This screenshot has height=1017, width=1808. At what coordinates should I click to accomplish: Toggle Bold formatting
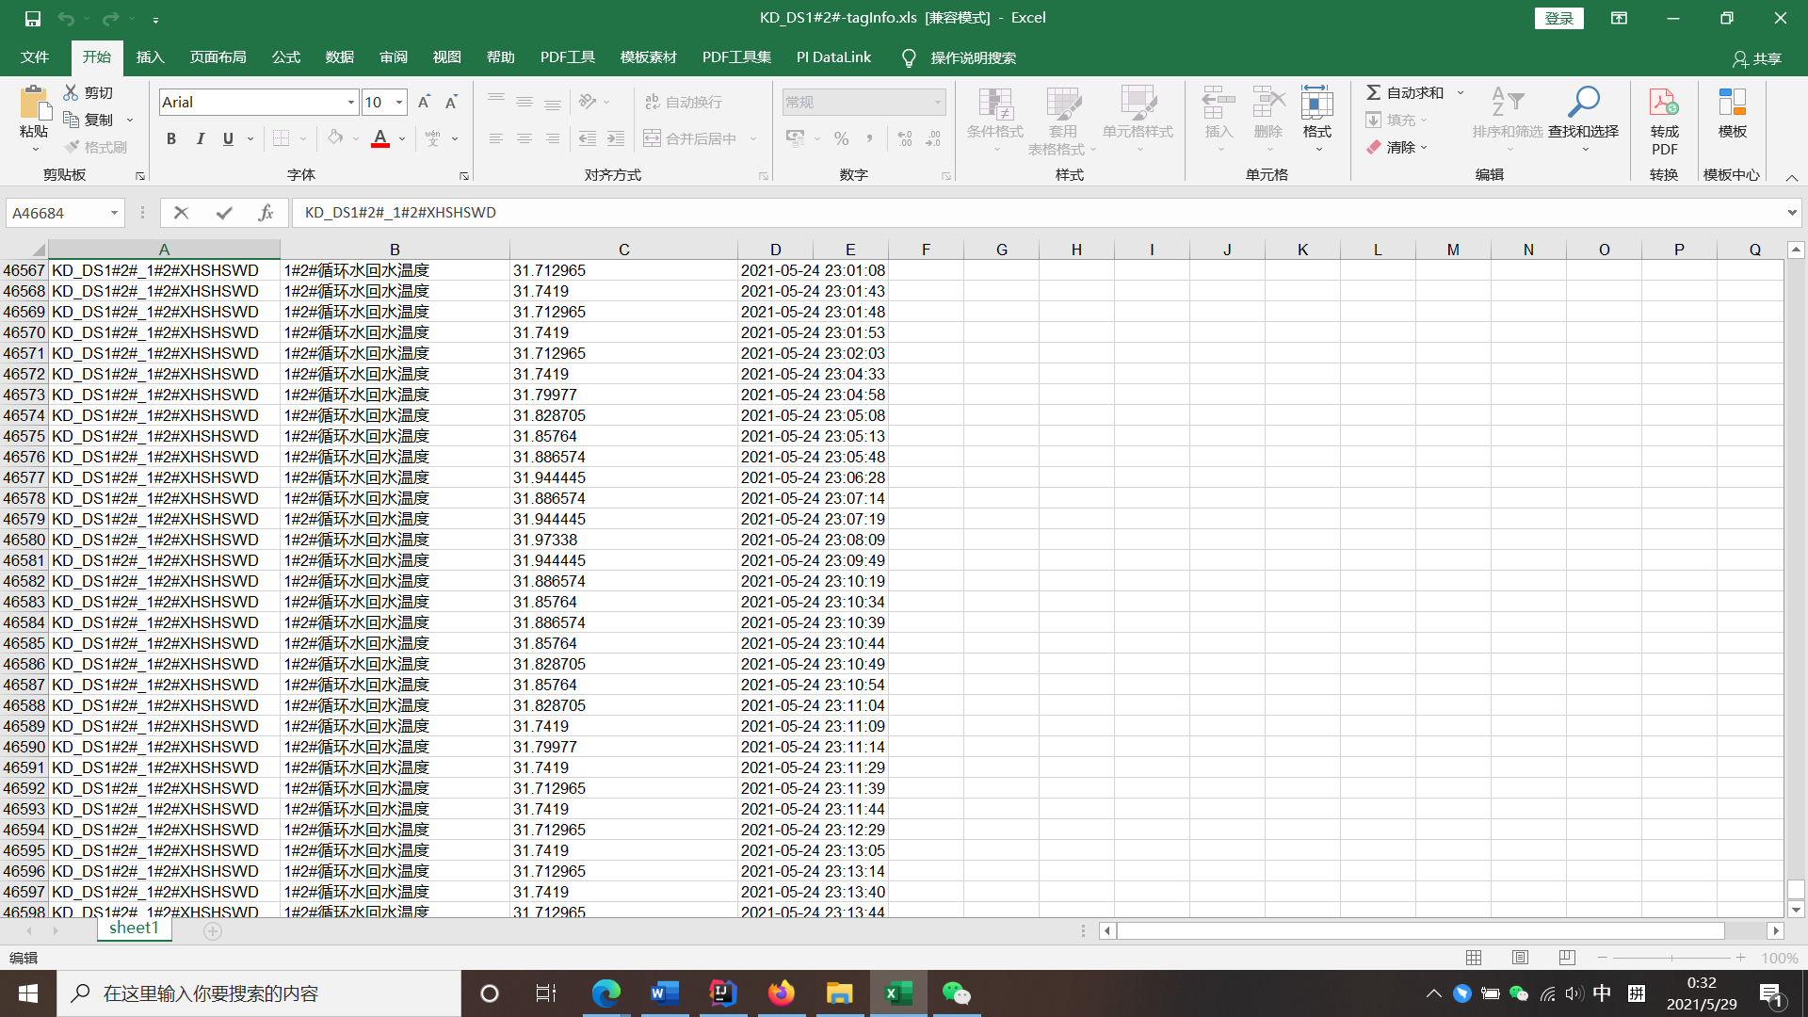click(171, 138)
